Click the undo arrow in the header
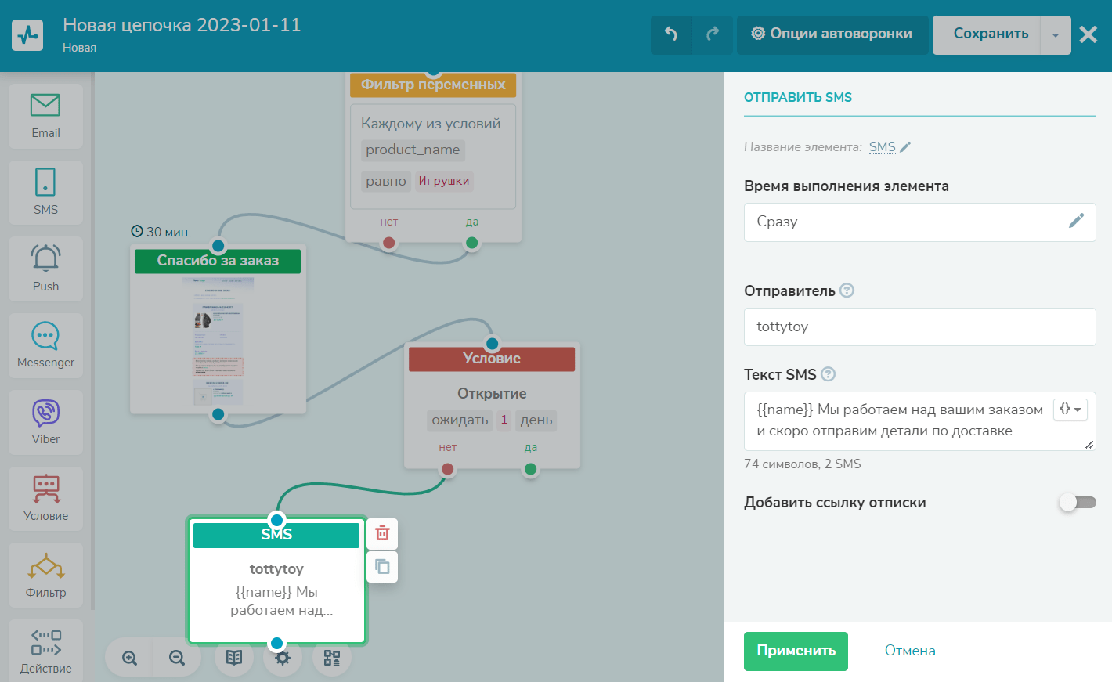This screenshot has width=1112, height=682. tap(671, 34)
